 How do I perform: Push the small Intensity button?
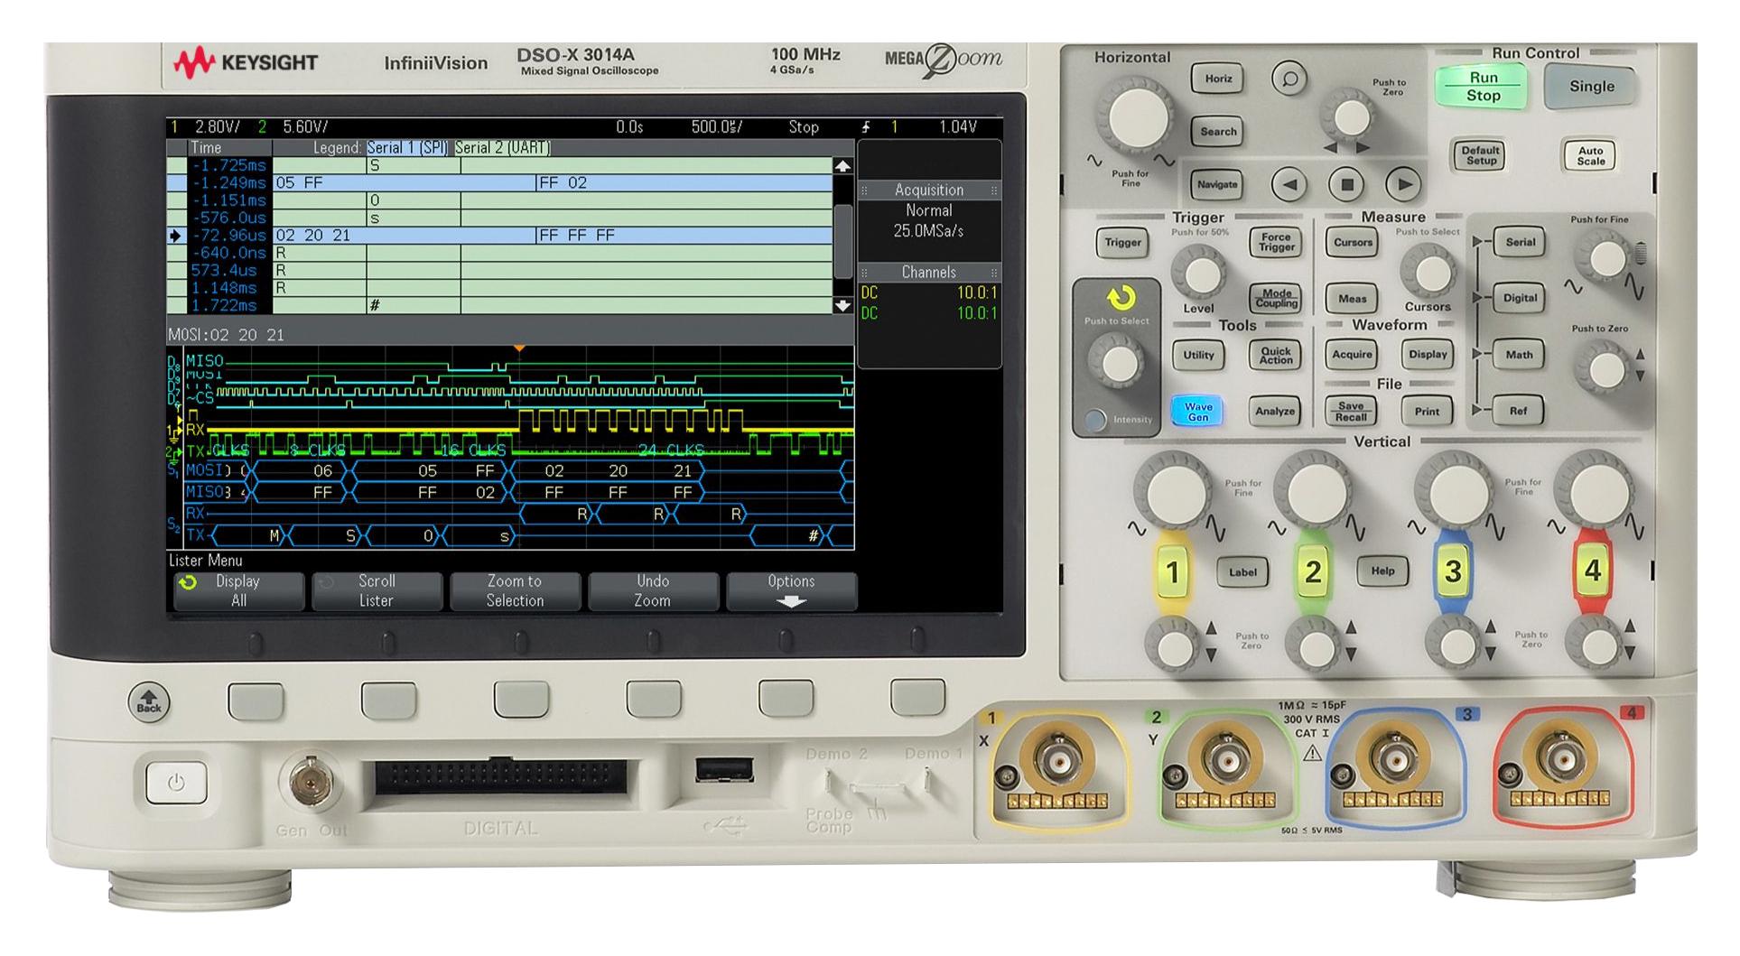point(1095,420)
